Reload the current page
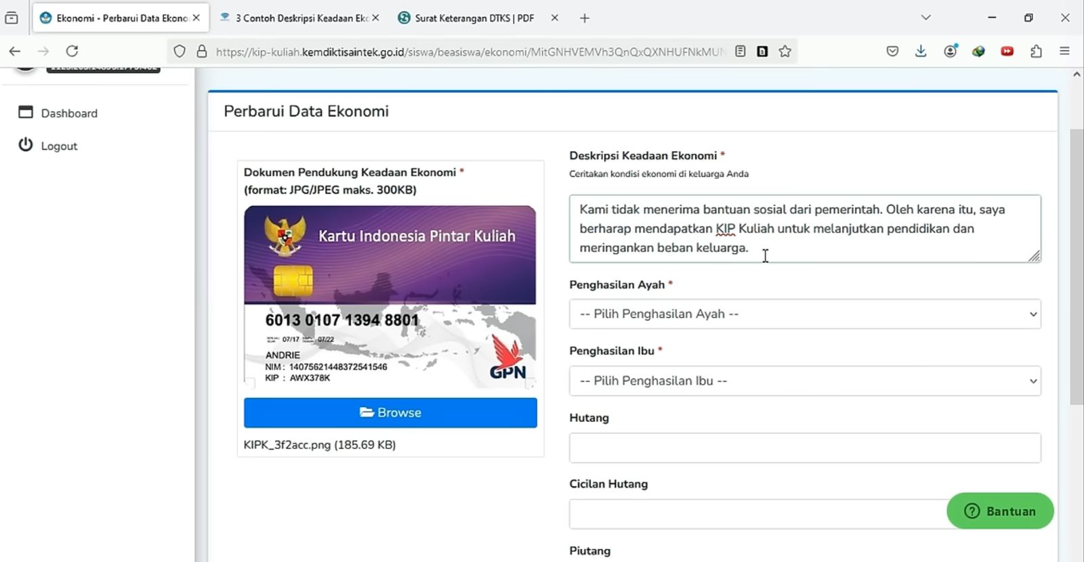Viewport: 1084px width, 562px height. click(72, 51)
